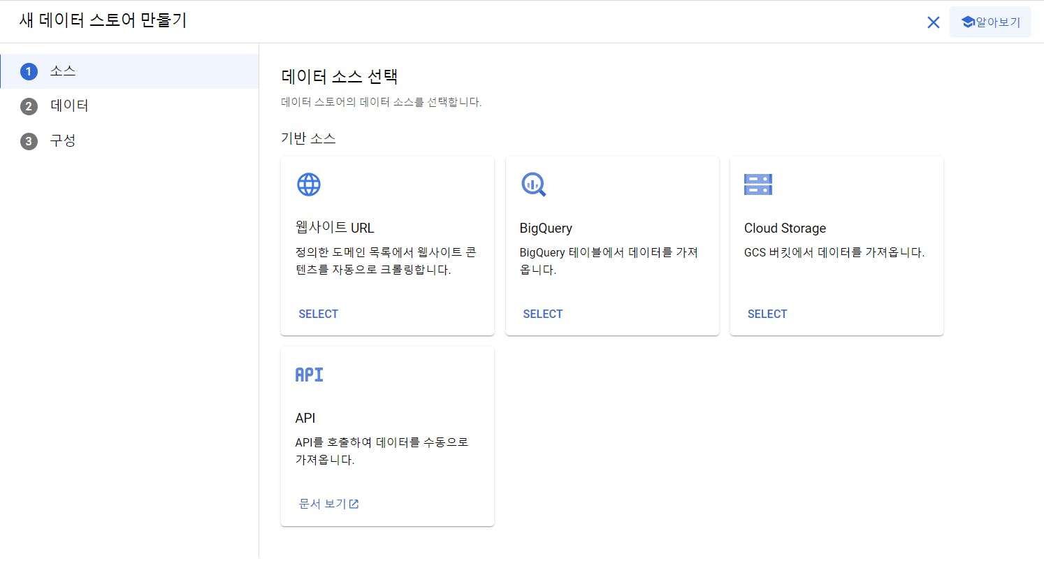Go to the 소스 step
Screen dimensions: 1044x566
coord(129,71)
